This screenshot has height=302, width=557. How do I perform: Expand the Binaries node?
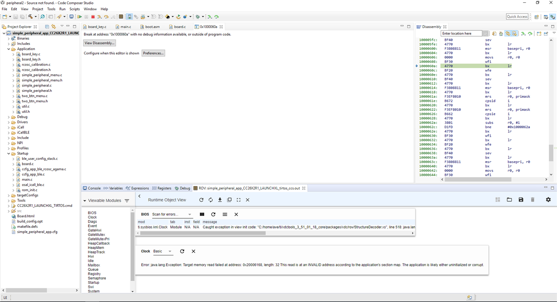(x=9, y=38)
